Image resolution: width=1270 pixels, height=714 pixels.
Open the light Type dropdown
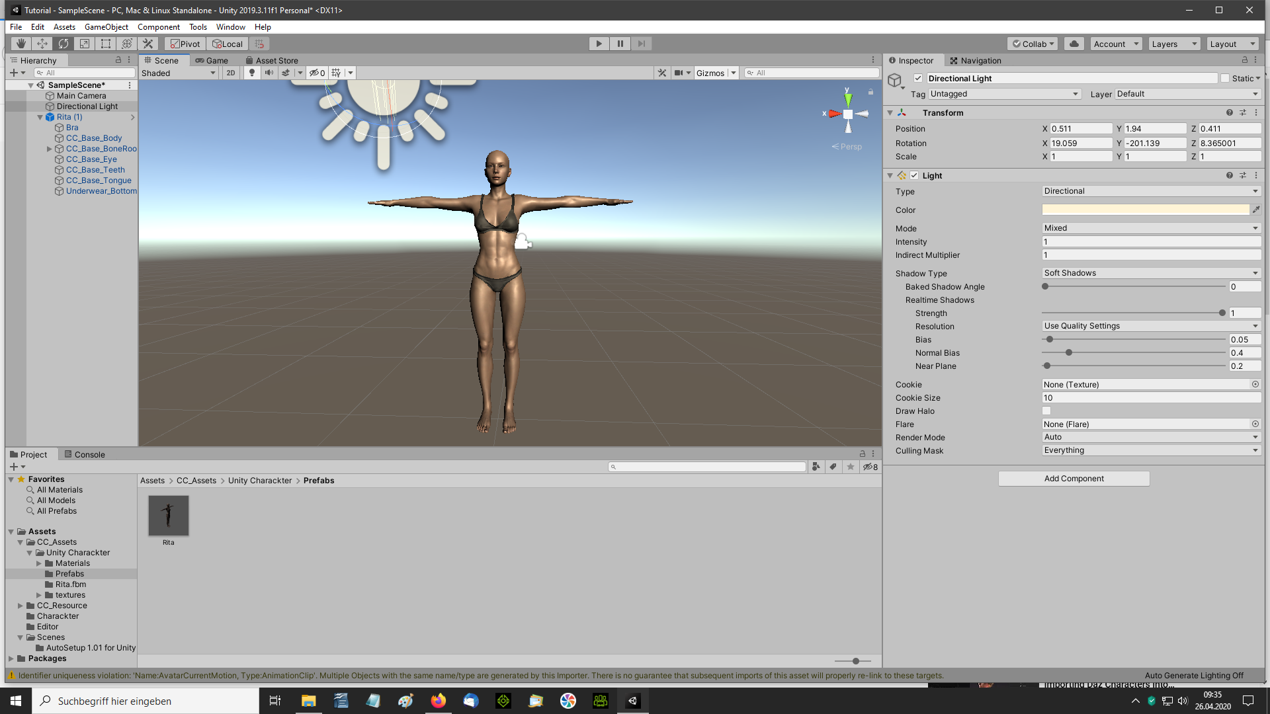coord(1151,191)
